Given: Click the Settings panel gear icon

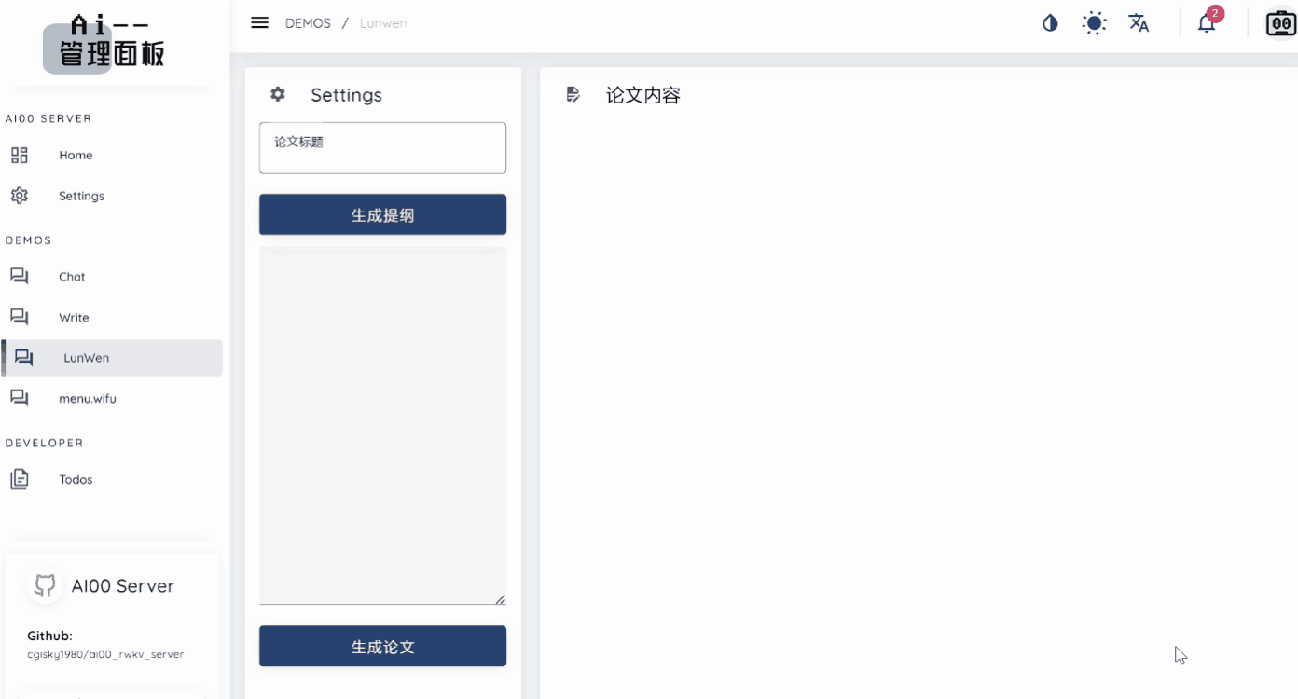Looking at the screenshot, I should 278,94.
